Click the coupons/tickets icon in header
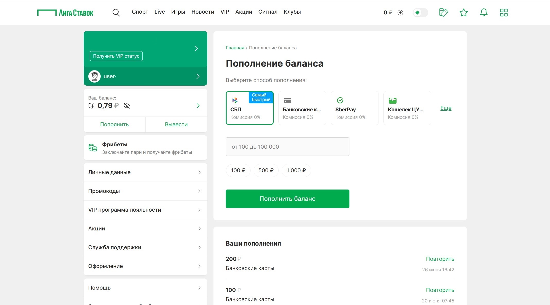The image size is (550, 305). pyautogui.click(x=443, y=12)
